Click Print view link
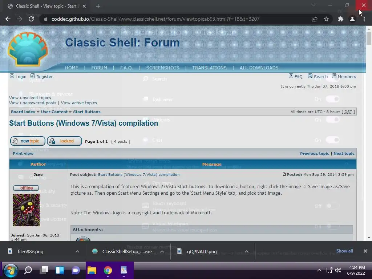This screenshot has width=372, height=279. click(x=23, y=154)
